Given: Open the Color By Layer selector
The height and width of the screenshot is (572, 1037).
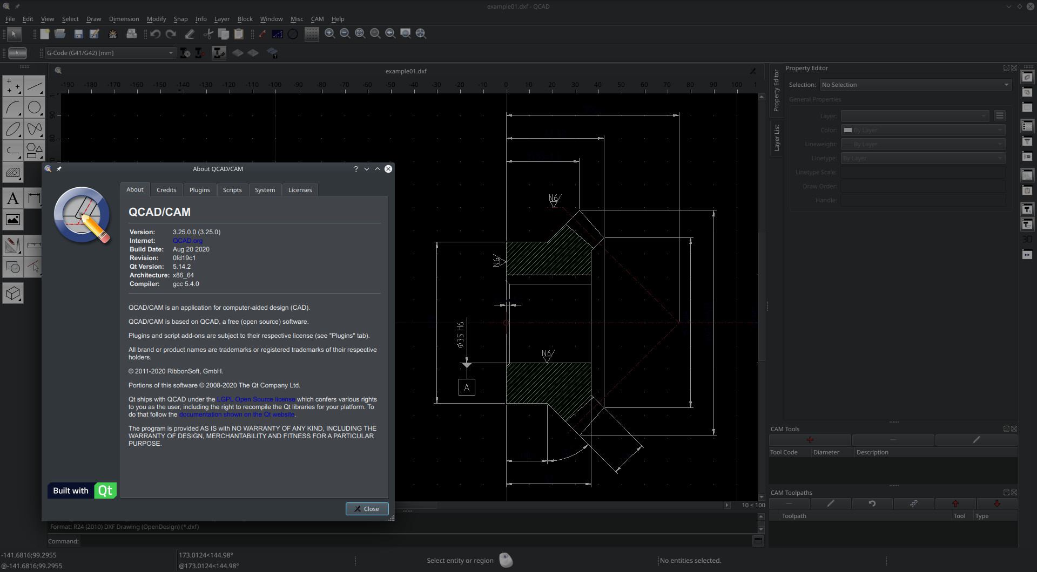Looking at the screenshot, I should pyautogui.click(x=923, y=130).
